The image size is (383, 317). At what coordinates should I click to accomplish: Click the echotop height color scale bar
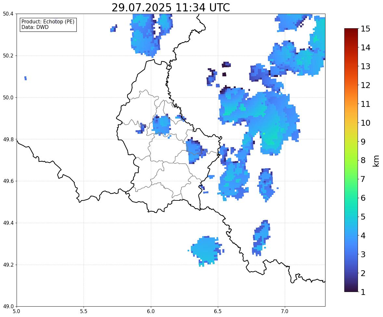point(351,160)
